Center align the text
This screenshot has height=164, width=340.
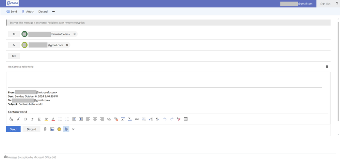point(95,119)
